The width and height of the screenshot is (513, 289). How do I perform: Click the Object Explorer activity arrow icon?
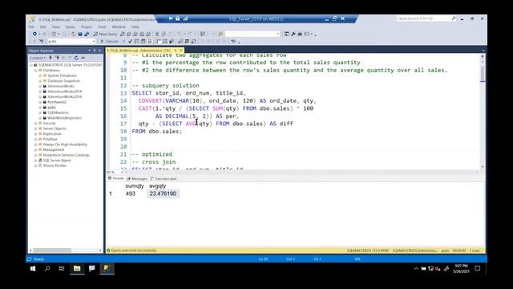tap(83, 58)
